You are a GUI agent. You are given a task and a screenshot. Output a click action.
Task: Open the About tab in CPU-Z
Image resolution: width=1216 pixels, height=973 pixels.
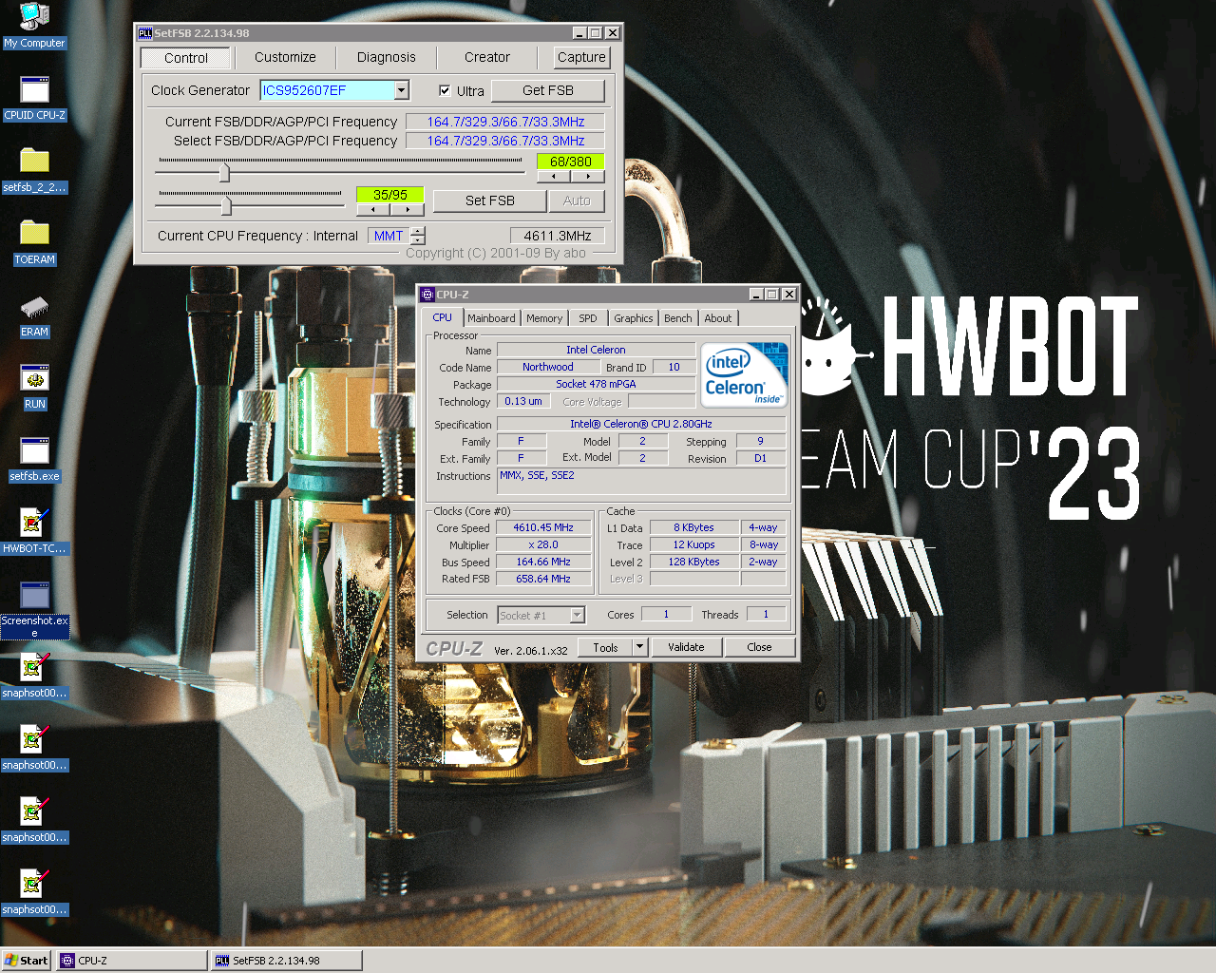tap(718, 318)
